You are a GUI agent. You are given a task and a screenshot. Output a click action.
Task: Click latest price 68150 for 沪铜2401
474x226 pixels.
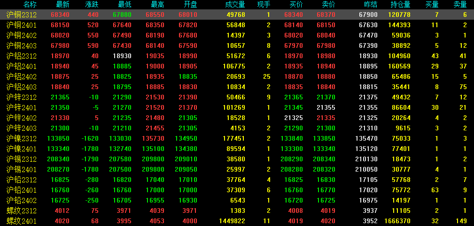click(x=60, y=25)
